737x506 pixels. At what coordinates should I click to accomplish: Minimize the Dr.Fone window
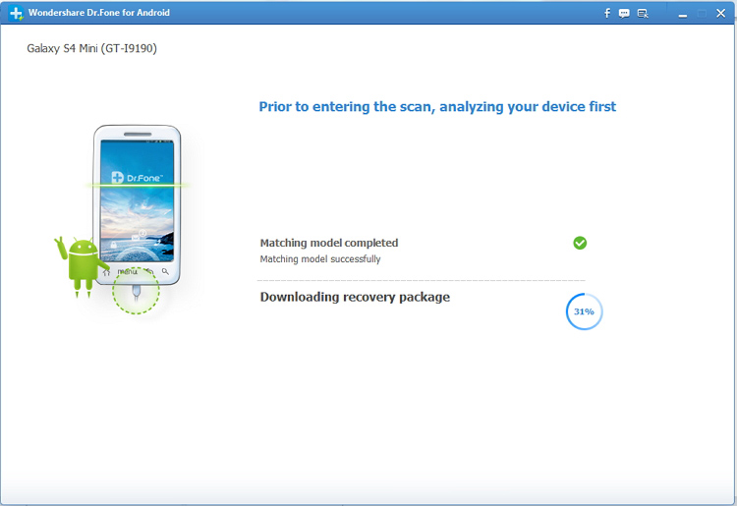click(x=683, y=14)
